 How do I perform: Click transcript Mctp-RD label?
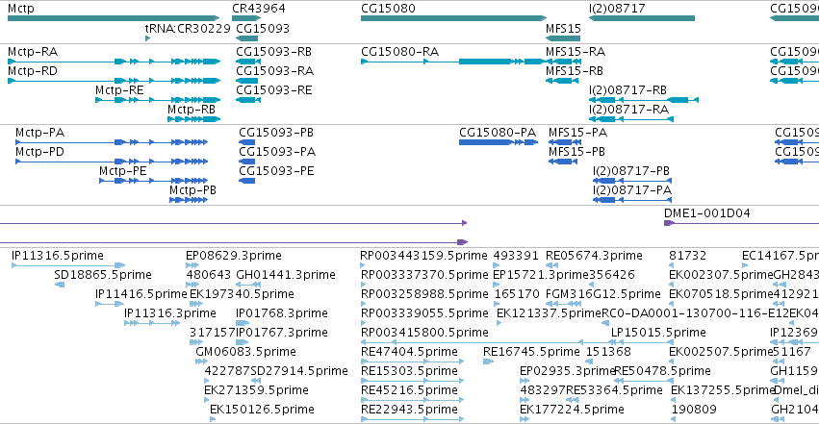pos(33,71)
